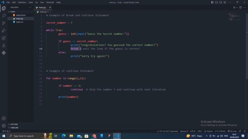248x139 pixels.
Task: Toggle the Secondary Side Bar layout button
Action: tap(220, 2)
